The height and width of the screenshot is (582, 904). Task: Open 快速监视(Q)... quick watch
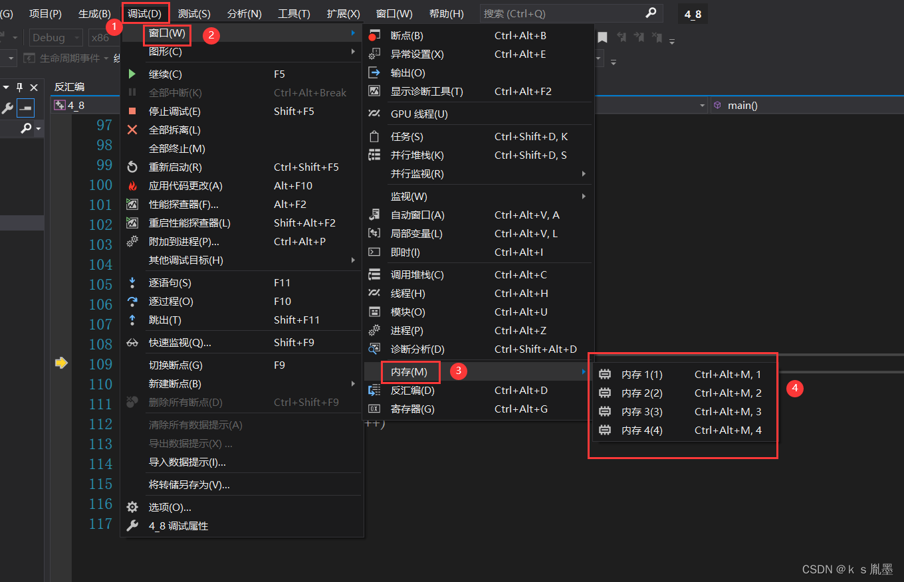(241, 343)
